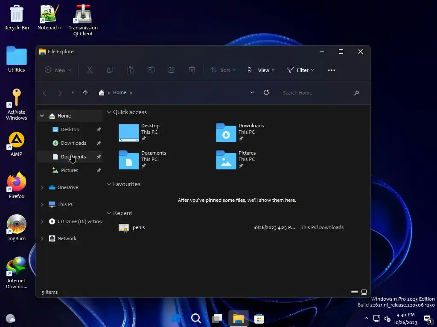Expand the OneDrive tree node

tap(42, 187)
